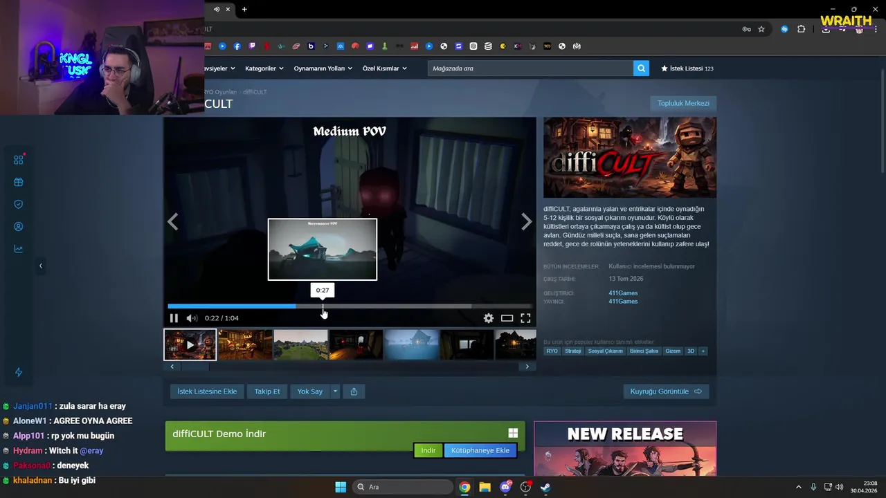886x498 pixels.
Task: Open İstek Listesi wishlist link
Action: click(x=687, y=68)
